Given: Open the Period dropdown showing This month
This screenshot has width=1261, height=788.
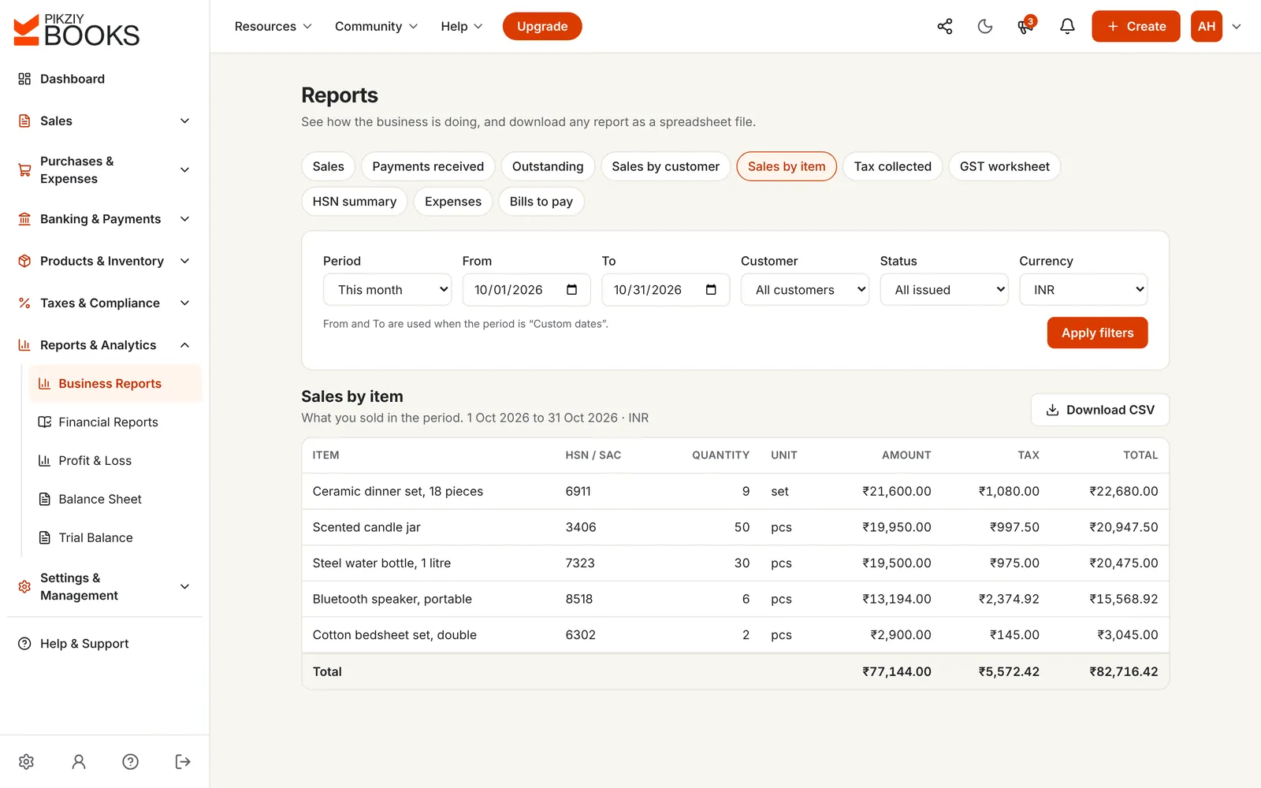Looking at the screenshot, I should click(387, 290).
